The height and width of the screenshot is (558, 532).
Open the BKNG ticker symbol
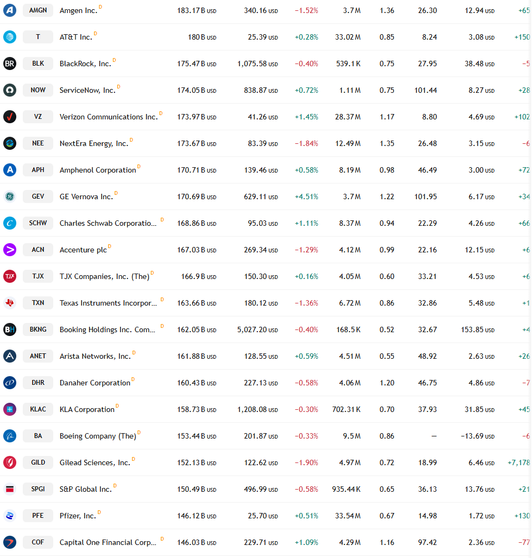click(38, 329)
